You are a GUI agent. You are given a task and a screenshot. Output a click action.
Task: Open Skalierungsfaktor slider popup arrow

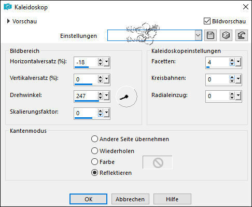coord(106,113)
